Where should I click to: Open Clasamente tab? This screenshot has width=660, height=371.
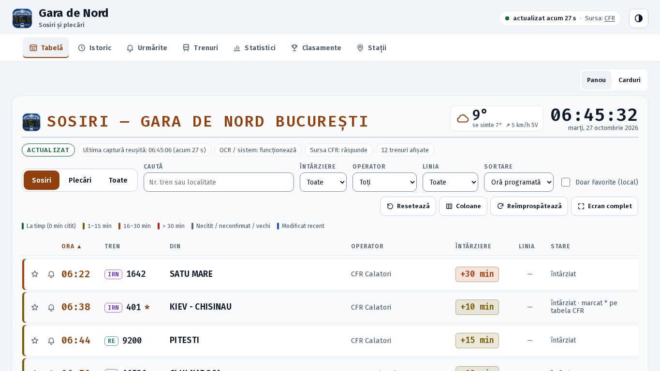click(316, 48)
